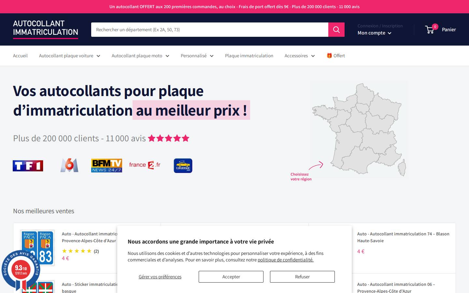Click the BFM TV logo
Viewport: 469px width, 293px height.
[107, 165]
